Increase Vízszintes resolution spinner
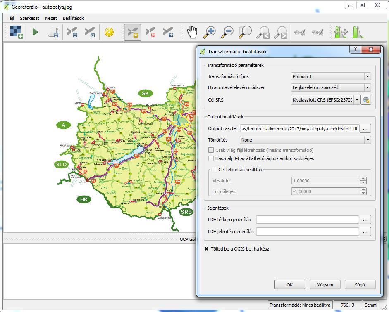 point(363,179)
